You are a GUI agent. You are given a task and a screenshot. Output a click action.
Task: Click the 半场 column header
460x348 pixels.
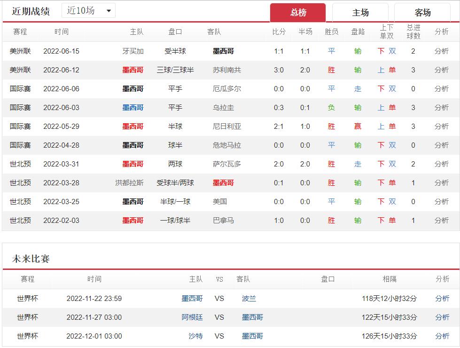click(x=305, y=32)
